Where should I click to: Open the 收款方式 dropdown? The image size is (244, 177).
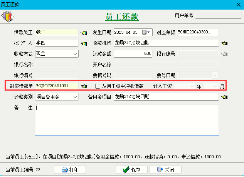[75, 54]
